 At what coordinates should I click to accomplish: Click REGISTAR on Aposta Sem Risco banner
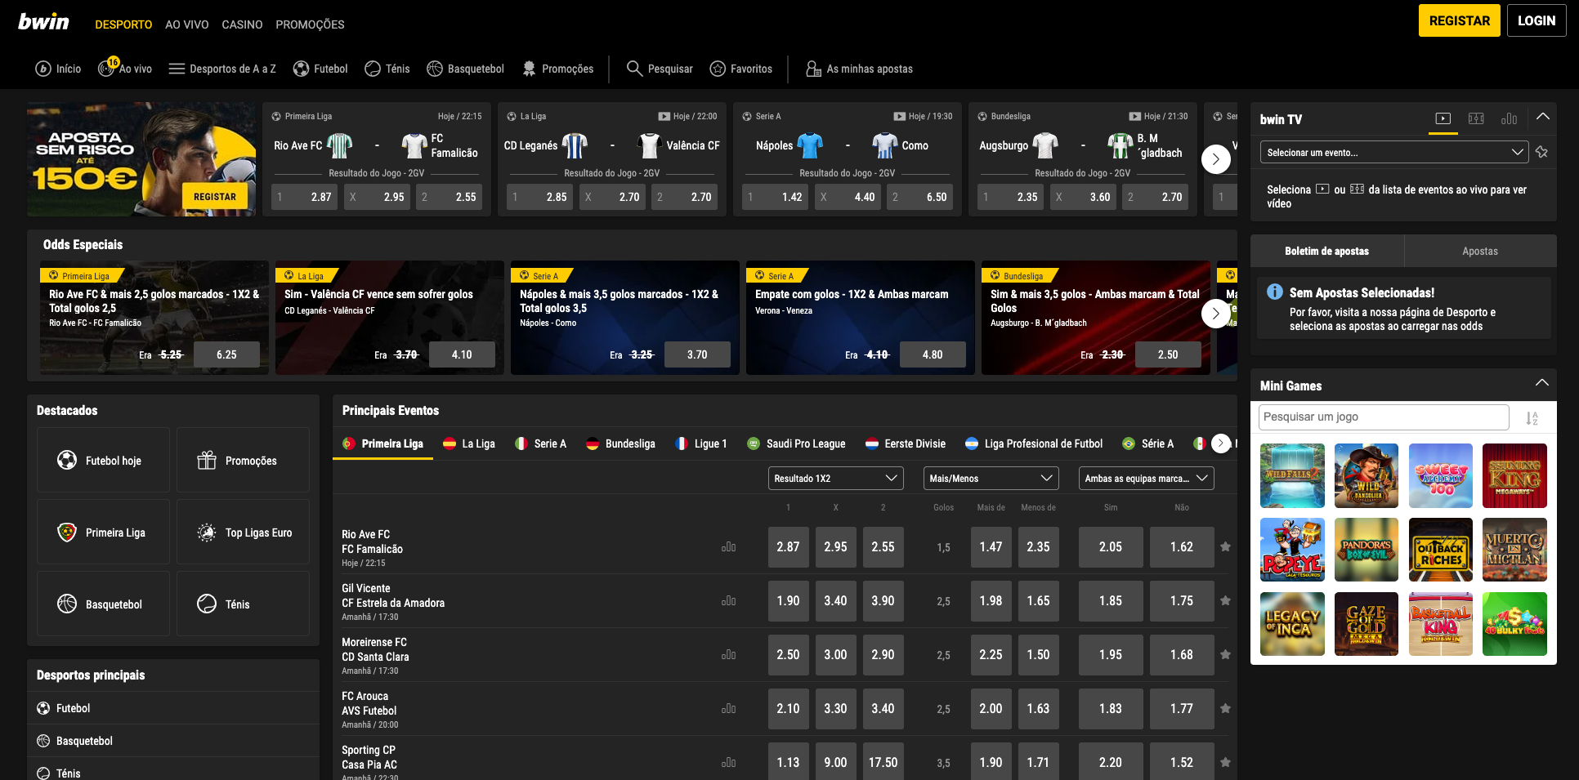click(x=215, y=197)
